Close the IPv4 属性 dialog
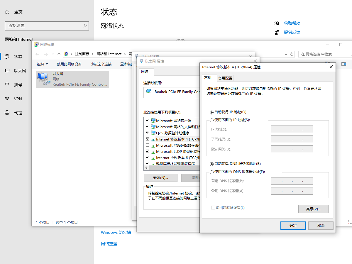 [331, 67]
